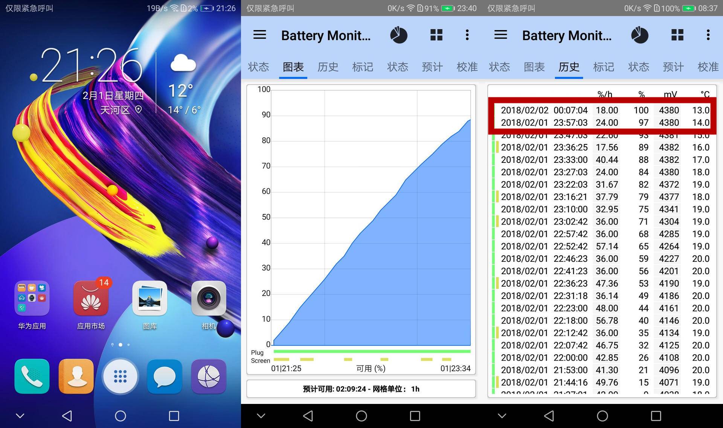The height and width of the screenshot is (428, 723).
Task: Select the 预计 estimate tab
Action: pyautogui.click(x=432, y=67)
